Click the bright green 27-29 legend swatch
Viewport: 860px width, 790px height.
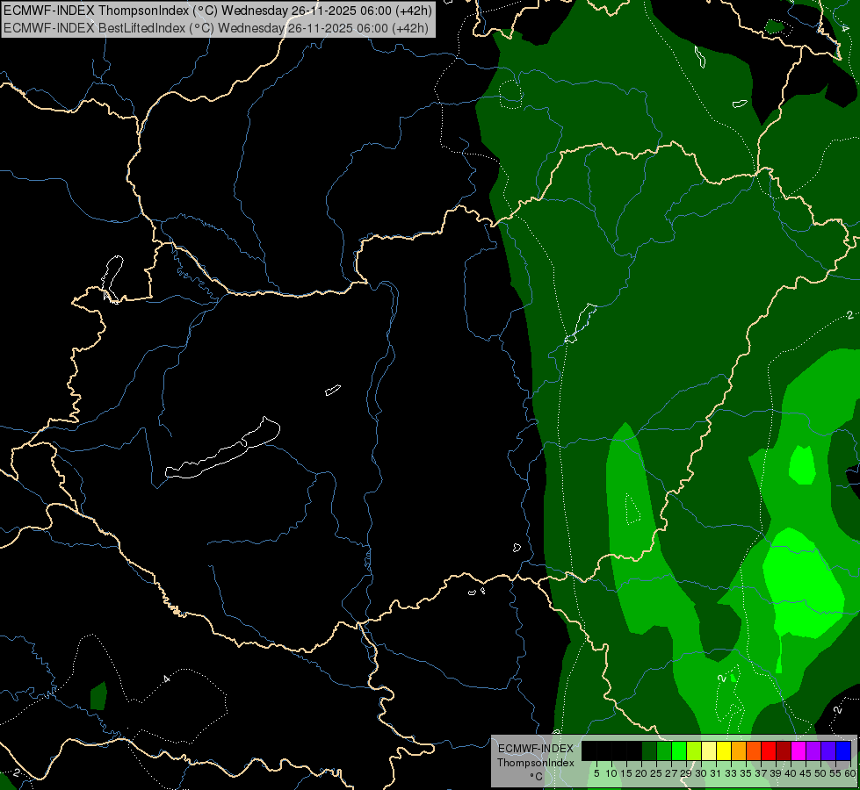click(x=679, y=750)
